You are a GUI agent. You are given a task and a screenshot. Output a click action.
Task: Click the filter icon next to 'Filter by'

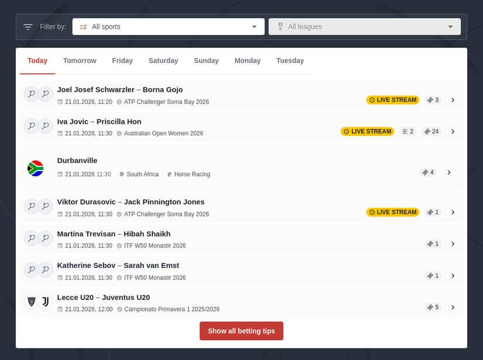pos(27,26)
